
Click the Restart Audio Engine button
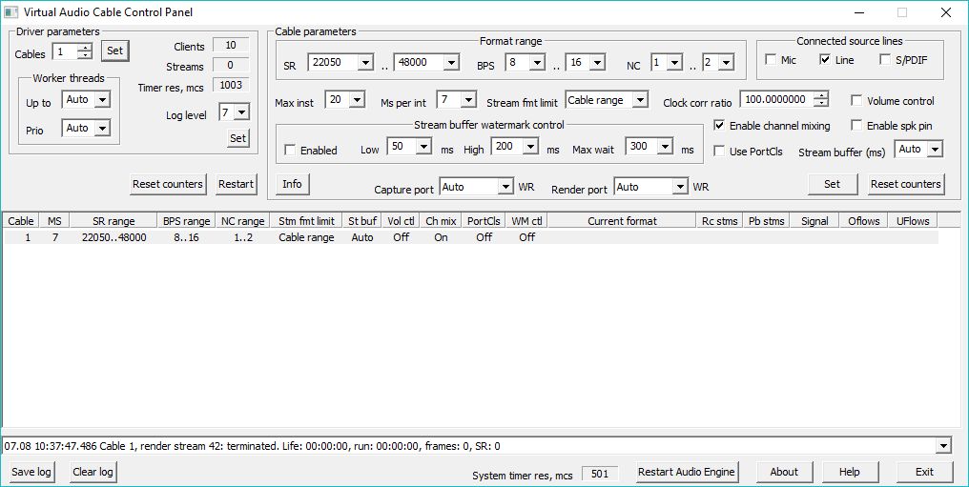(687, 472)
